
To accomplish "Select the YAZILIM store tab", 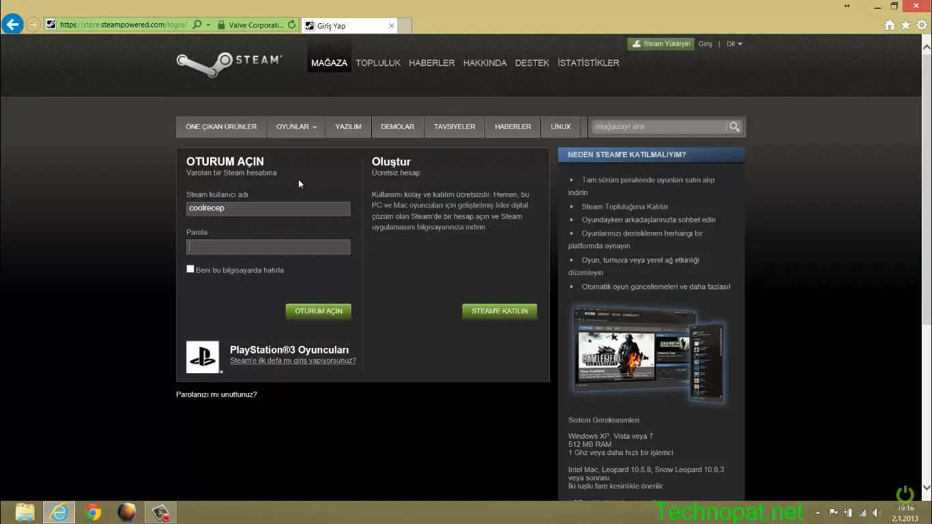I will pyautogui.click(x=348, y=127).
